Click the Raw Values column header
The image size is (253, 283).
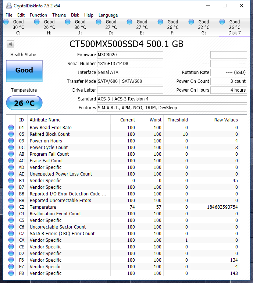tap(226, 120)
